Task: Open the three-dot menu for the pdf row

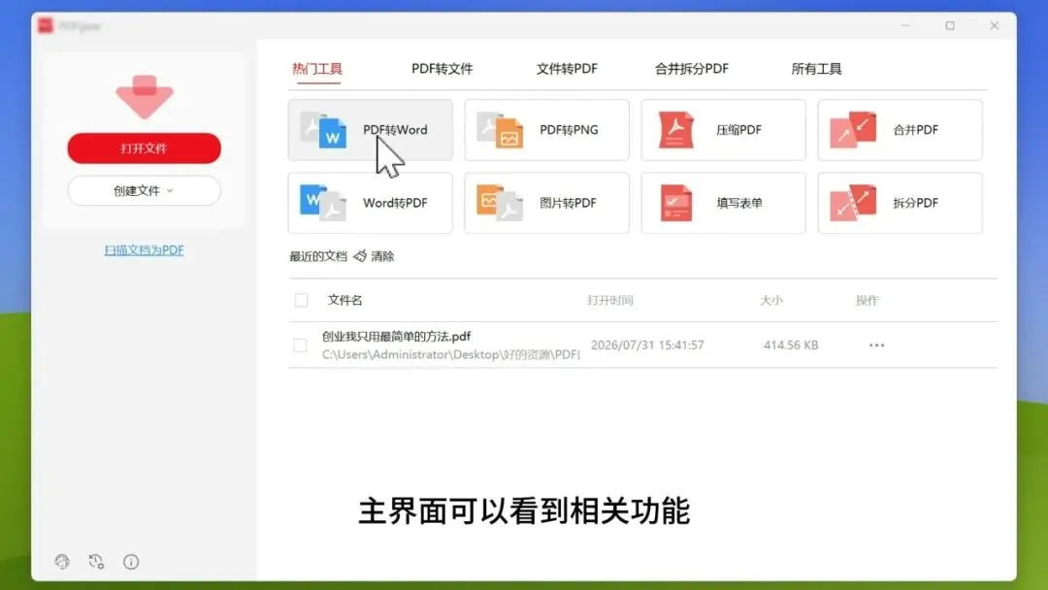Action: point(876,344)
